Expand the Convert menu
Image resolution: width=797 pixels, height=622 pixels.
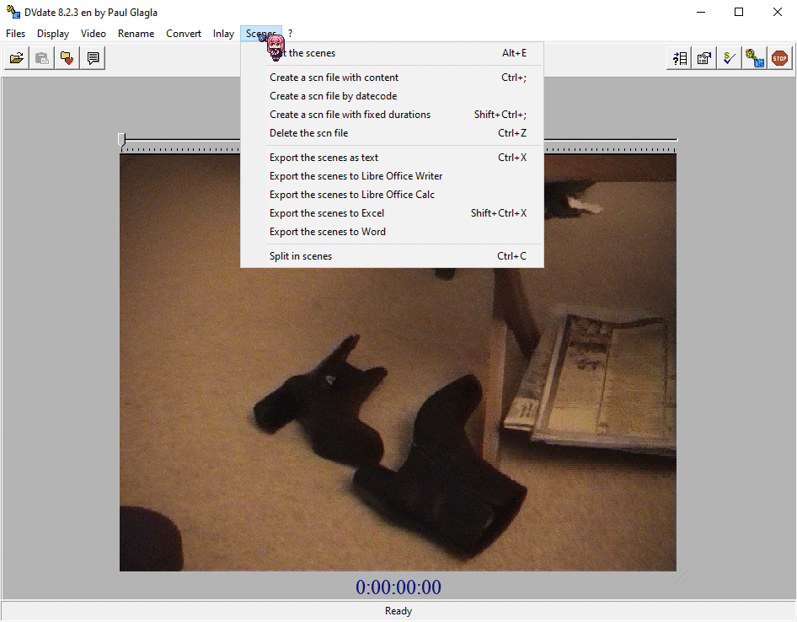184,34
